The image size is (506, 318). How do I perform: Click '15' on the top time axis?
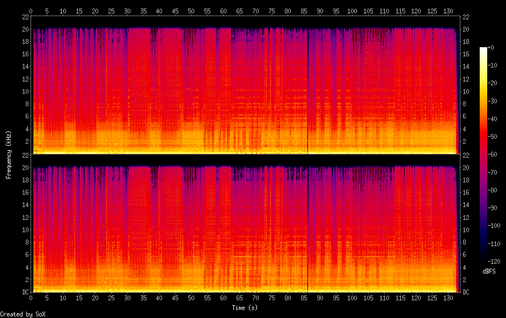79,11
